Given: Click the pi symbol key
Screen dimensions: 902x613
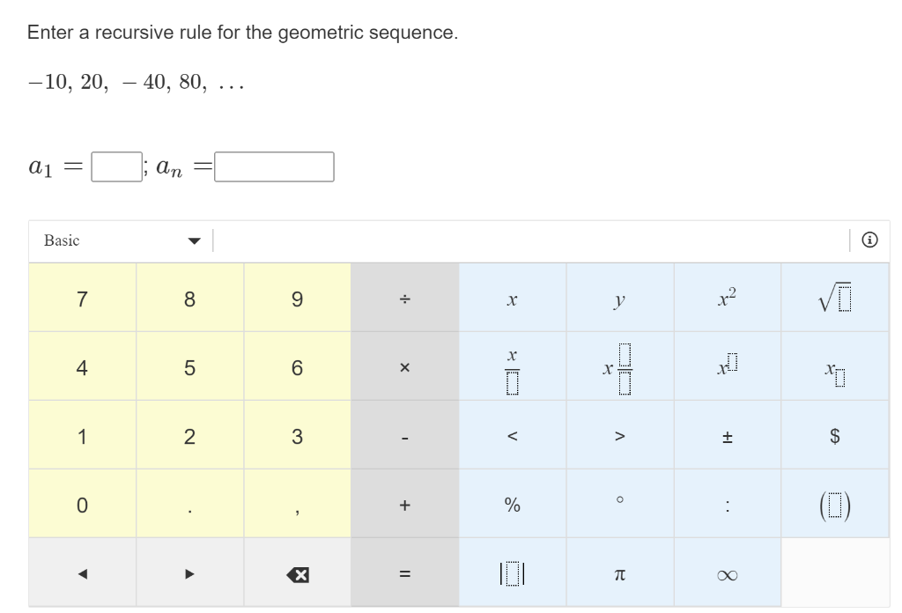Looking at the screenshot, I should (x=619, y=572).
